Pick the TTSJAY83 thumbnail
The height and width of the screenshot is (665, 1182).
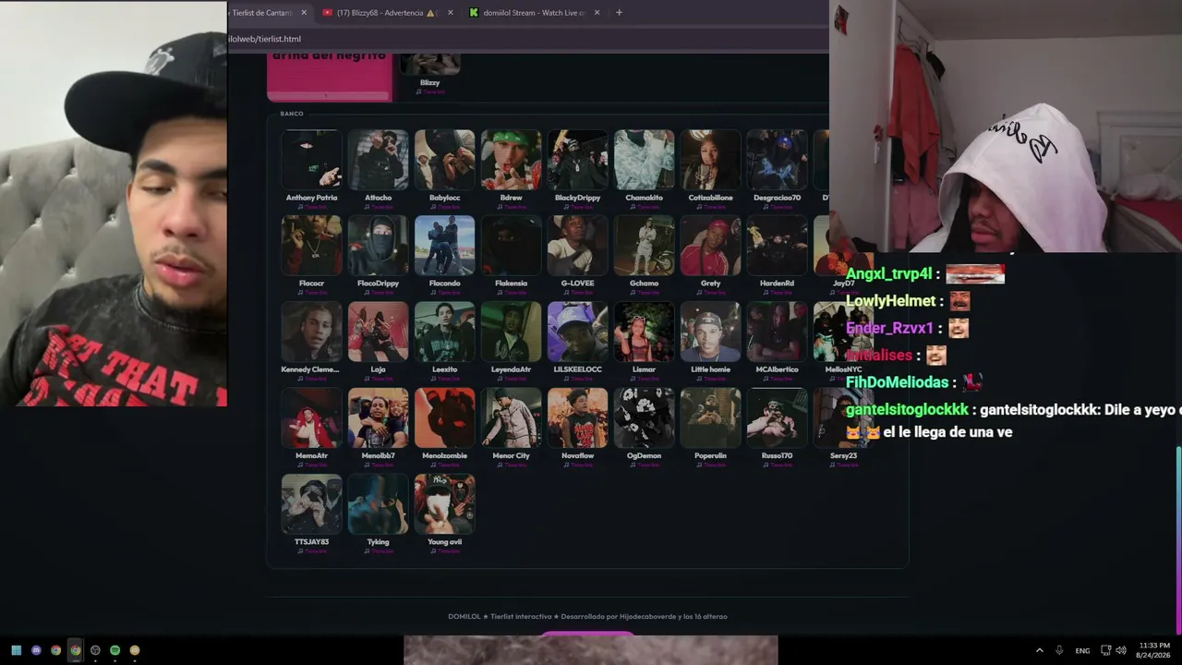click(312, 503)
